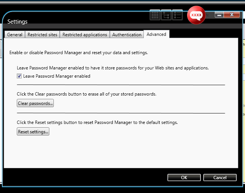Click the "Leave Password Manager enabled" label text
The height and width of the screenshot is (193, 245).
tap(57, 76)
